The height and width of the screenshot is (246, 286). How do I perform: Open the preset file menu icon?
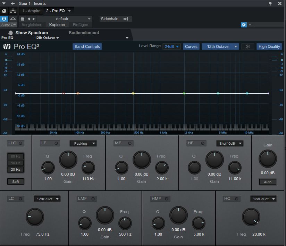coord(22,19)
